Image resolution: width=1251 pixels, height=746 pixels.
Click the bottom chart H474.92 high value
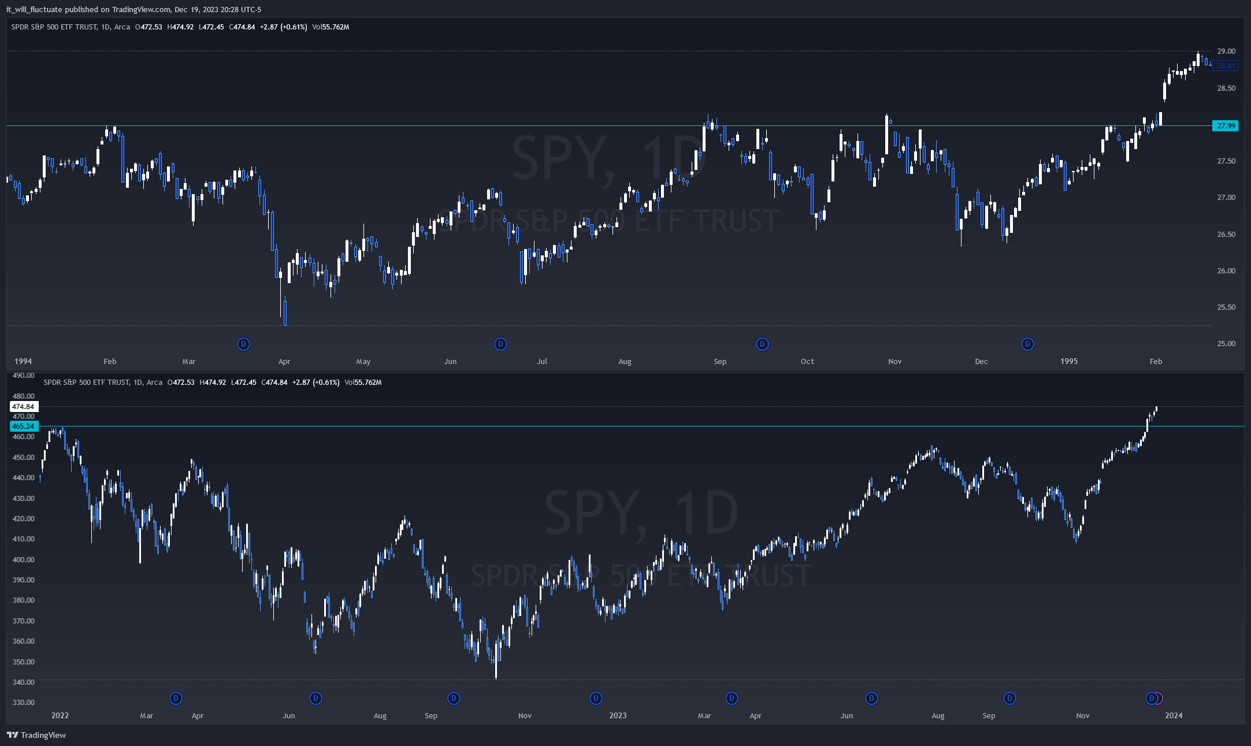click(213, 383)
